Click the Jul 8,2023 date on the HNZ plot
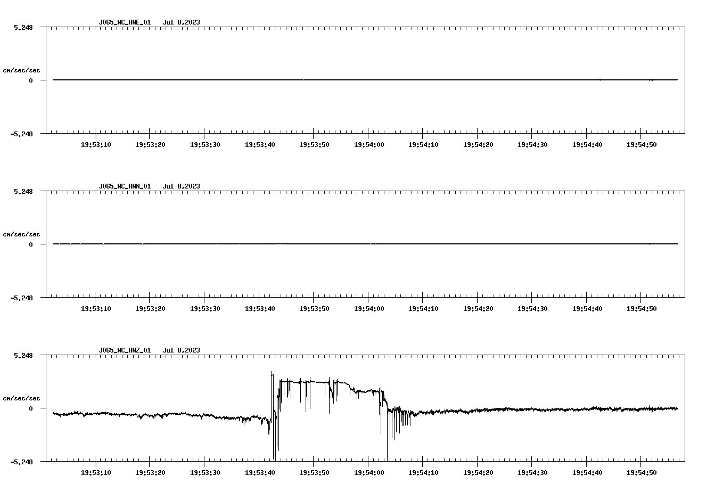The image size is (723, 492). (x=182, y=350)
